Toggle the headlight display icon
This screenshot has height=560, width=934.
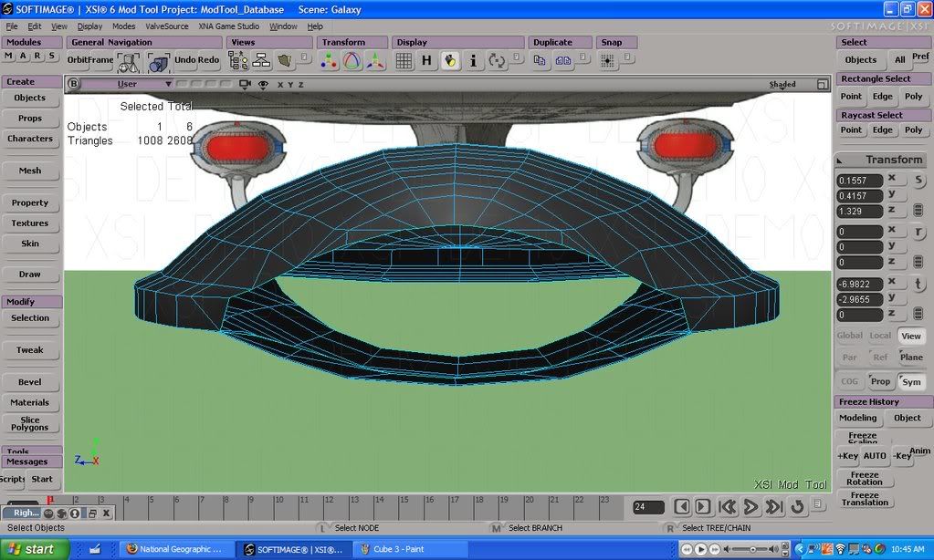tap(450, 61)
